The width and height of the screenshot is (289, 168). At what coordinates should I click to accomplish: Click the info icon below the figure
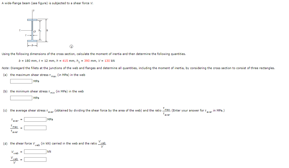click(x=71, y=47)
